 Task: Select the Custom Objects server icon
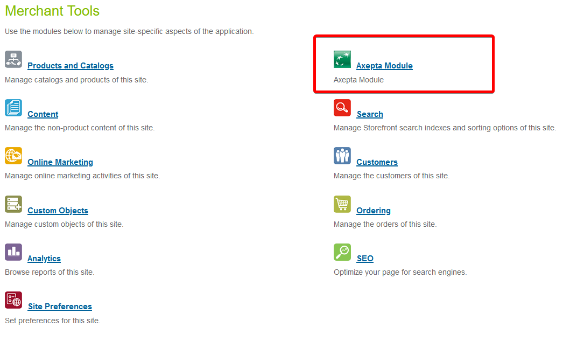13,204
